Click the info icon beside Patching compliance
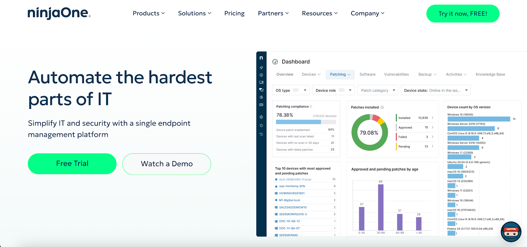 click(x=311, y=107)
